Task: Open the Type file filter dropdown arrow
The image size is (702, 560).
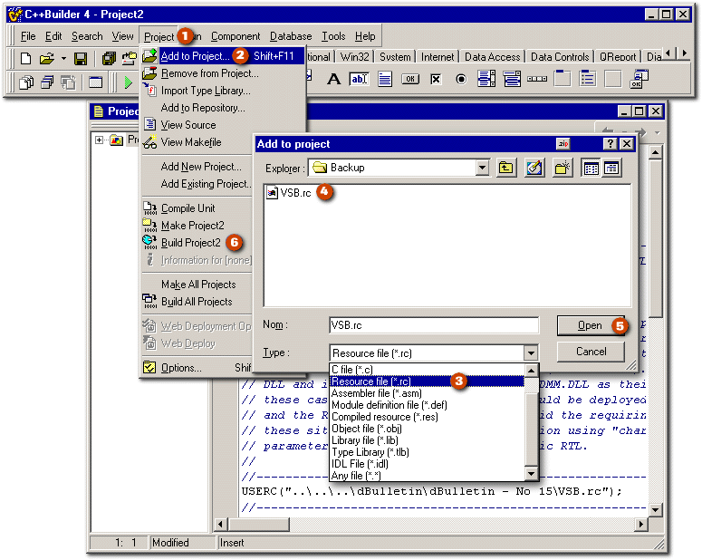Action: [531, 353]
